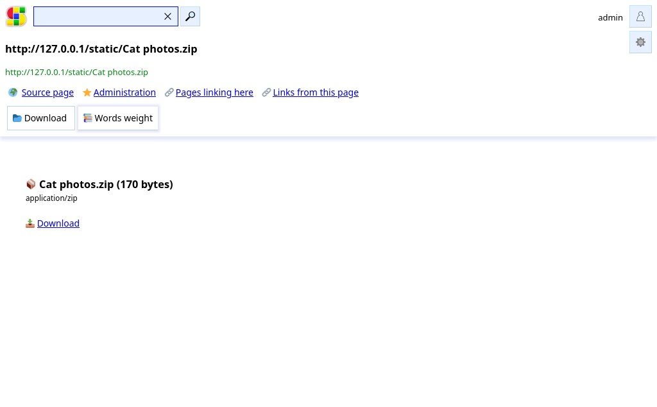Go to the Administration link
This screenshot has width=657, height=407.
click(x=124, y=92)
